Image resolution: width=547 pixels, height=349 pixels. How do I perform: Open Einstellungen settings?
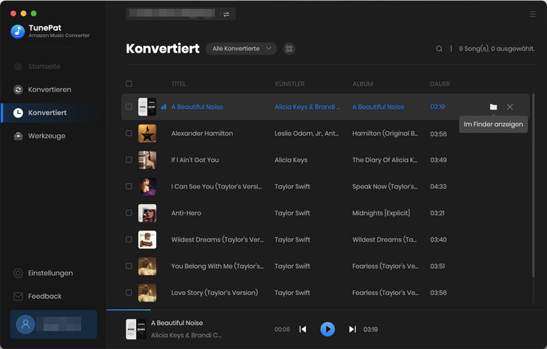pyautogui.click(x=50, y=273)
